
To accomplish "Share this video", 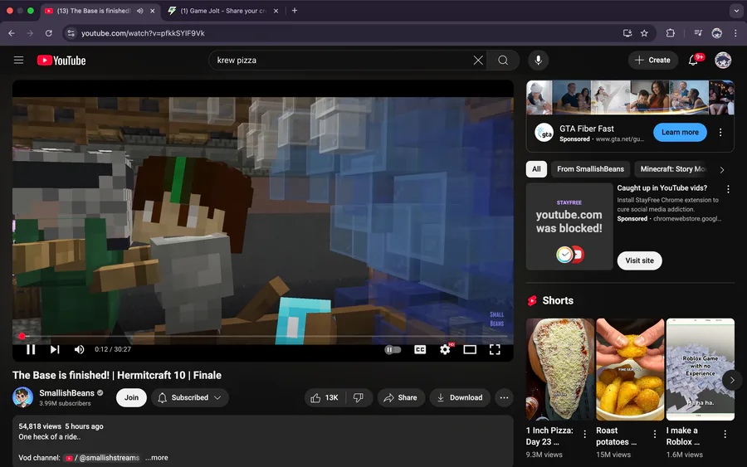I will [401, 397].
